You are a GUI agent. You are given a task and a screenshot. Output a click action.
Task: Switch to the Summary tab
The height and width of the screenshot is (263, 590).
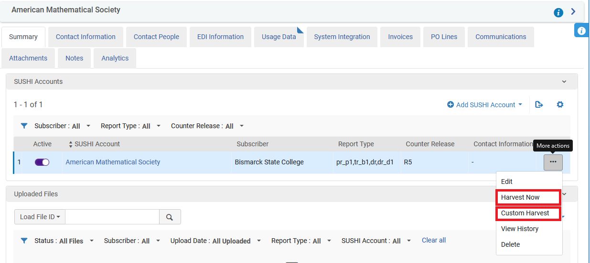click(23, 37)
